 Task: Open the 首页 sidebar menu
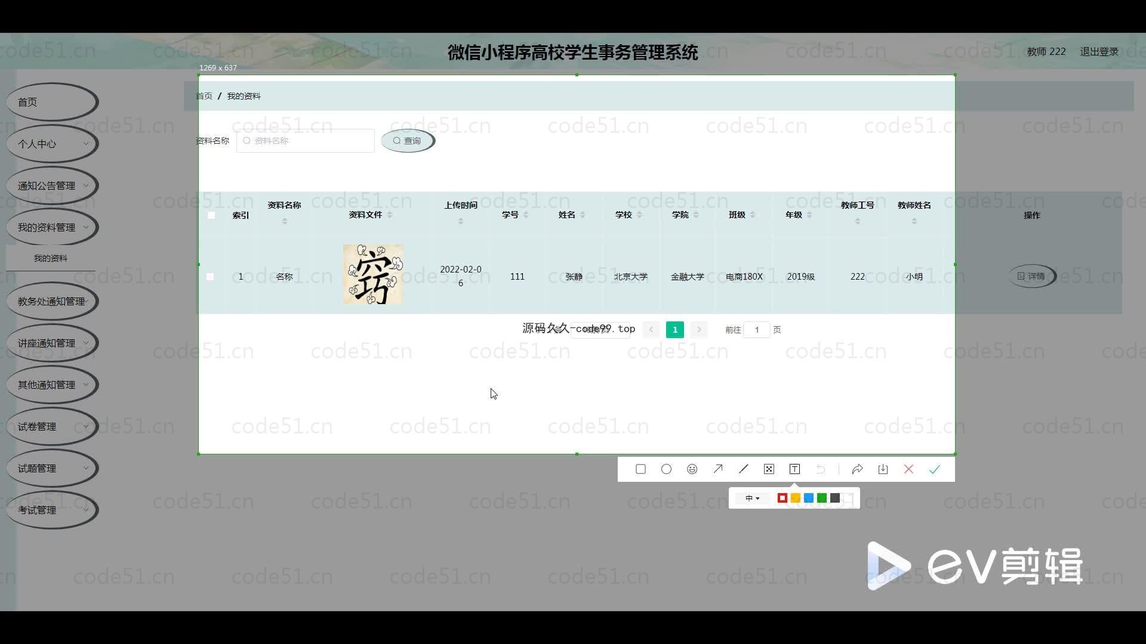point(51,102)
